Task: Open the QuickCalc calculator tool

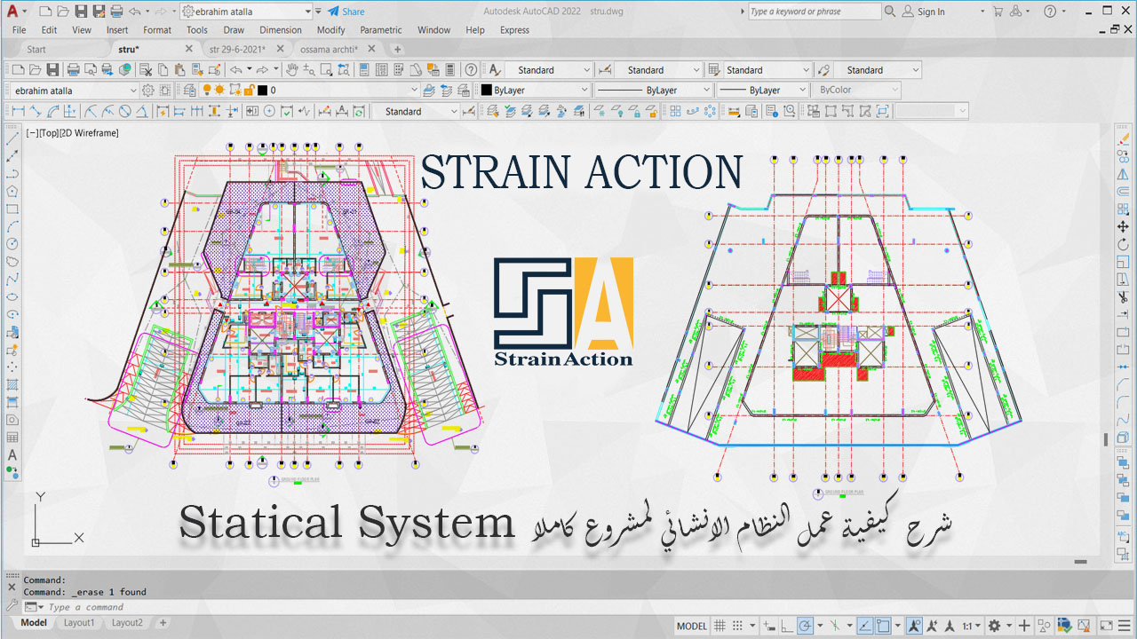Action: 449,69
